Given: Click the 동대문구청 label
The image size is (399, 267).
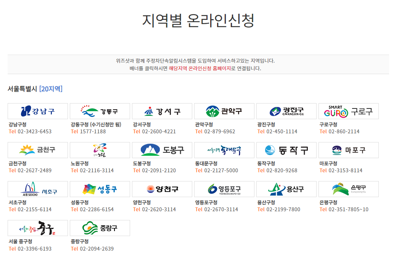Looking at the screenshot, I should [206, 163].
